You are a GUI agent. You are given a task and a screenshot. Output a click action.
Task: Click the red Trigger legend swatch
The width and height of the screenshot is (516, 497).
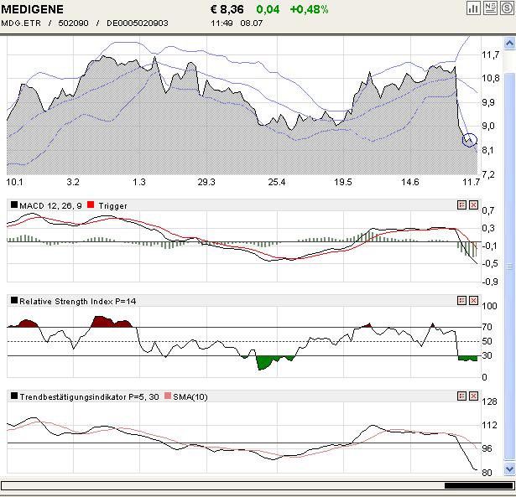click(91, 205)
